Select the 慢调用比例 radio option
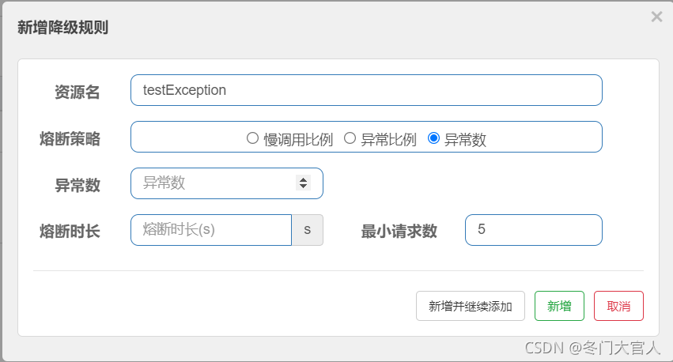 (x=252, y=138)
